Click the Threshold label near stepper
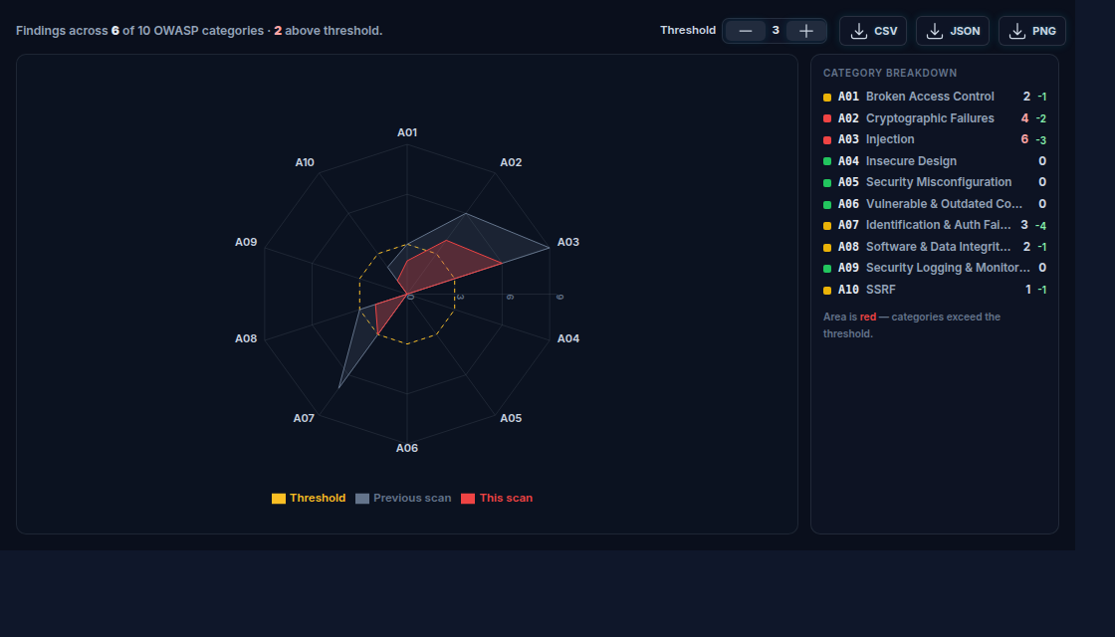This screenshot has width=1115, height=637. coord(688,30)
